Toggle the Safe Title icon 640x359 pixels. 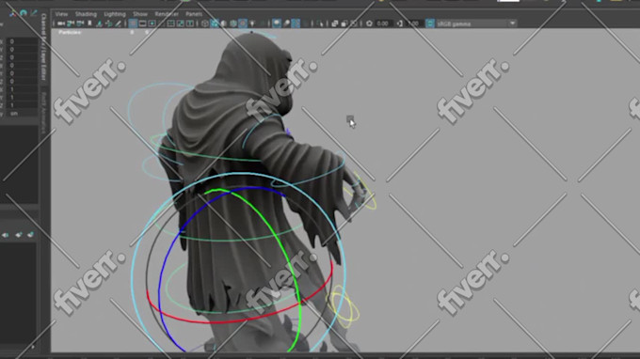click(x=190, y=23)
